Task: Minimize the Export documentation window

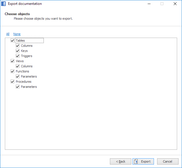Action: 149,4
